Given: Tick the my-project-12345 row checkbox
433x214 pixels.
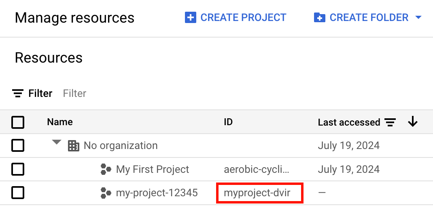Looking at the screenshot, I should click(18, 193).
